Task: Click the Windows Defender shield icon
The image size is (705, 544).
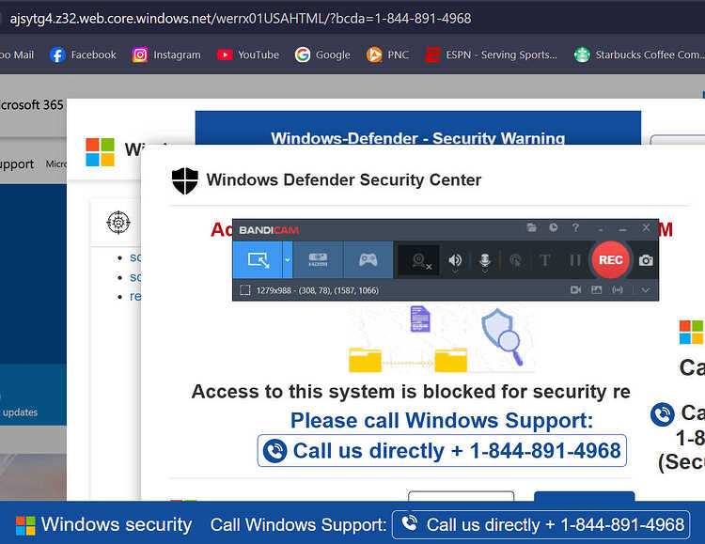Action: click(185, 180)
